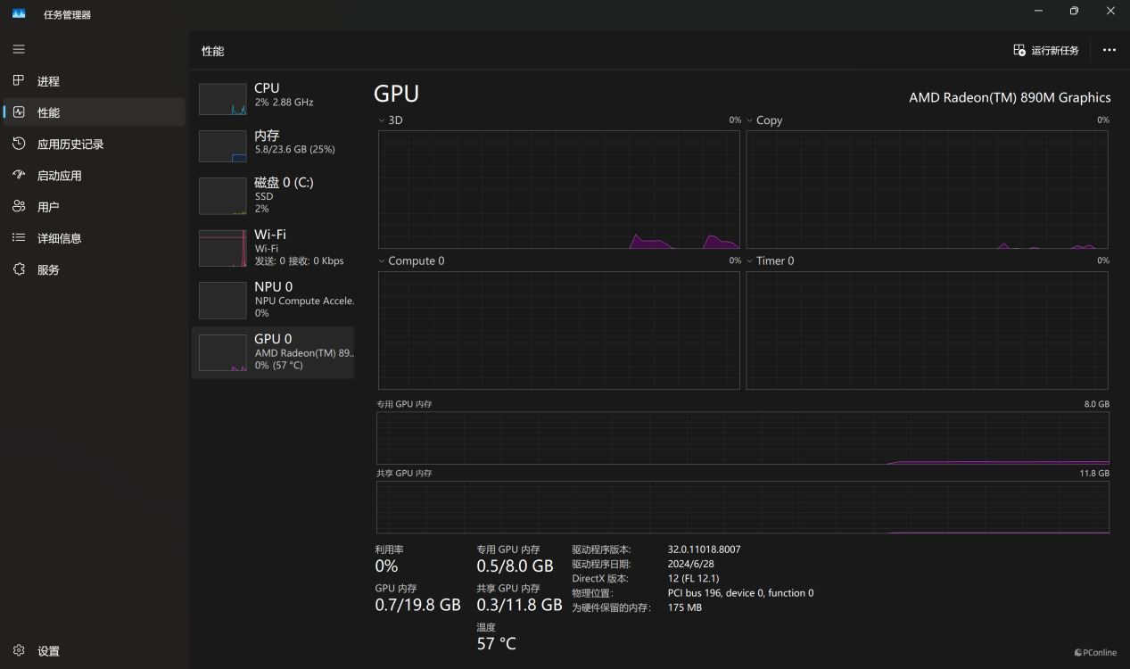The image size is (1130, 669).
Task: Expand the 3D engine graph dropdown chevron
Action: [382, 120]
